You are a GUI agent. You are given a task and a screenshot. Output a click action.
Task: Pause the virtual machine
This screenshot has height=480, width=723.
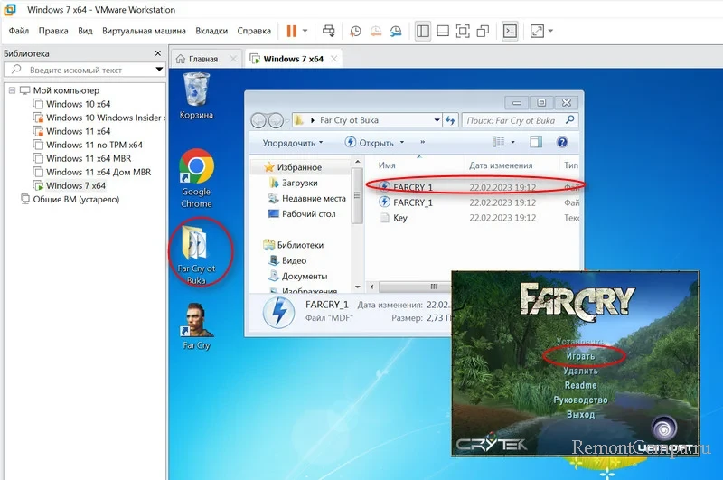coord(291,31)
